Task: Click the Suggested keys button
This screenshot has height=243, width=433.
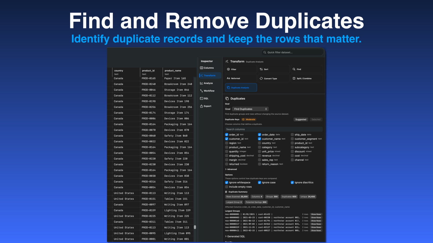Action: 301,119
